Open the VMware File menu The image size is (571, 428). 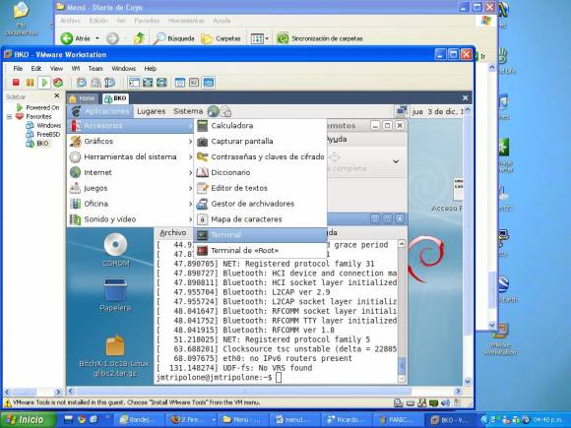click(x=18, y=69)
